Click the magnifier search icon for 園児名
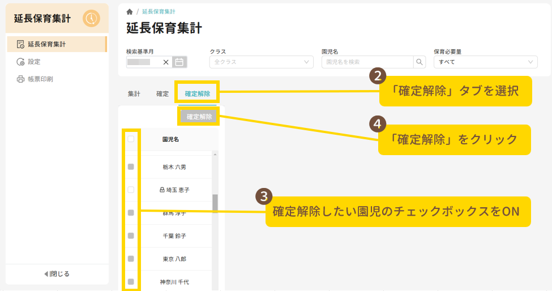552x291 pixels. tap(420, 62)
